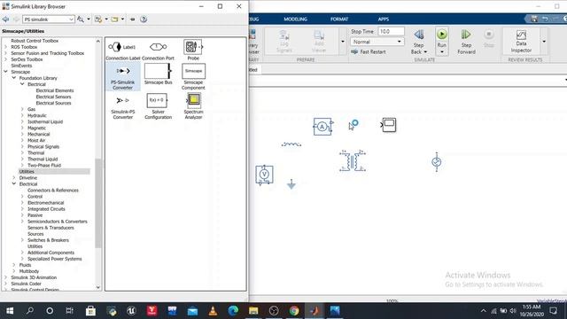567x319 pixels.
Task: Select the Connection Port block
Action: [x=158, y=51]
